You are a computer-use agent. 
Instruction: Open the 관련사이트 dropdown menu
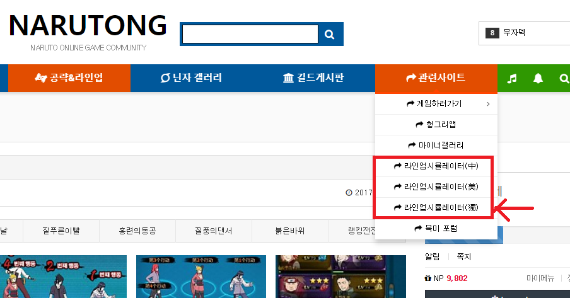[436, 78]
